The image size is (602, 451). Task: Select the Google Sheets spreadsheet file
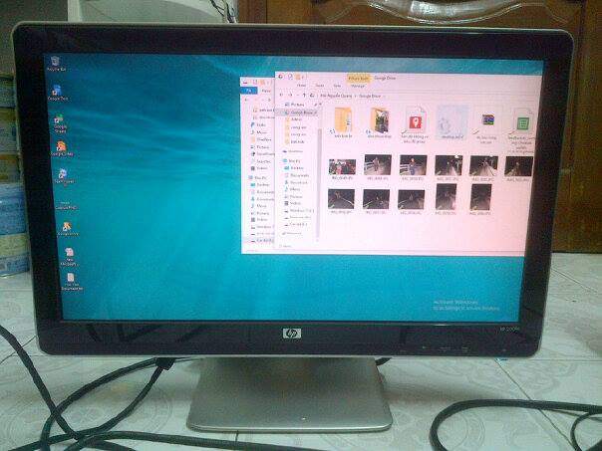(521, 123)
